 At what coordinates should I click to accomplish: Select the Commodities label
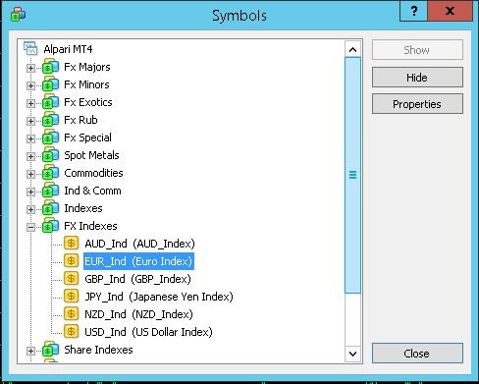(93, 173)
